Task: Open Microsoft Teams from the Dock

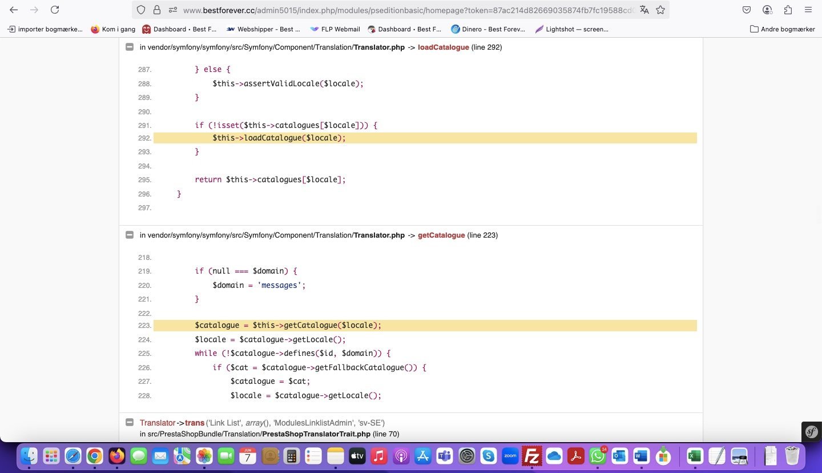Action: tap(445, 456)
